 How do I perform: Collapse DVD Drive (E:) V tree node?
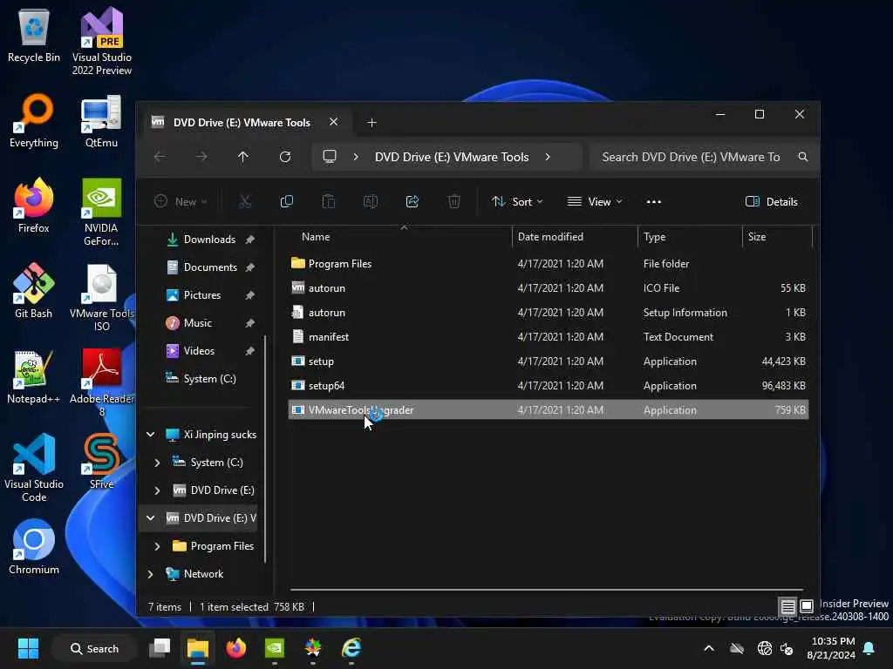pos(150,518)
